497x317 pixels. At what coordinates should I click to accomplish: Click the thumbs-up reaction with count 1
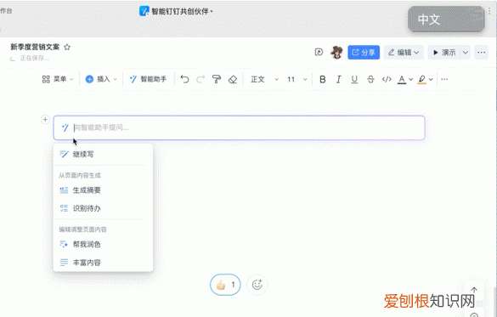[x=225, y=285]
